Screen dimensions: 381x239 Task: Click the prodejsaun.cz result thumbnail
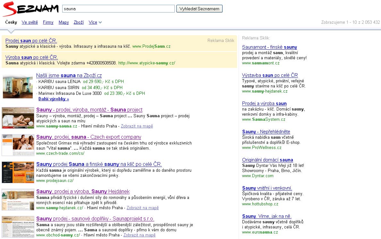tap(18, 172)
